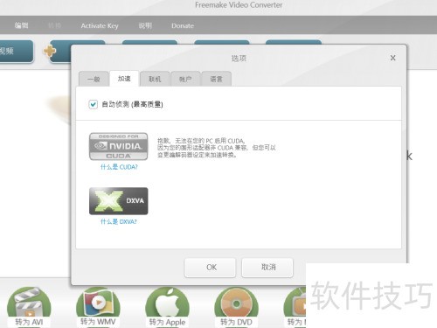Open the 帐户 tab

tap(185, 79)
